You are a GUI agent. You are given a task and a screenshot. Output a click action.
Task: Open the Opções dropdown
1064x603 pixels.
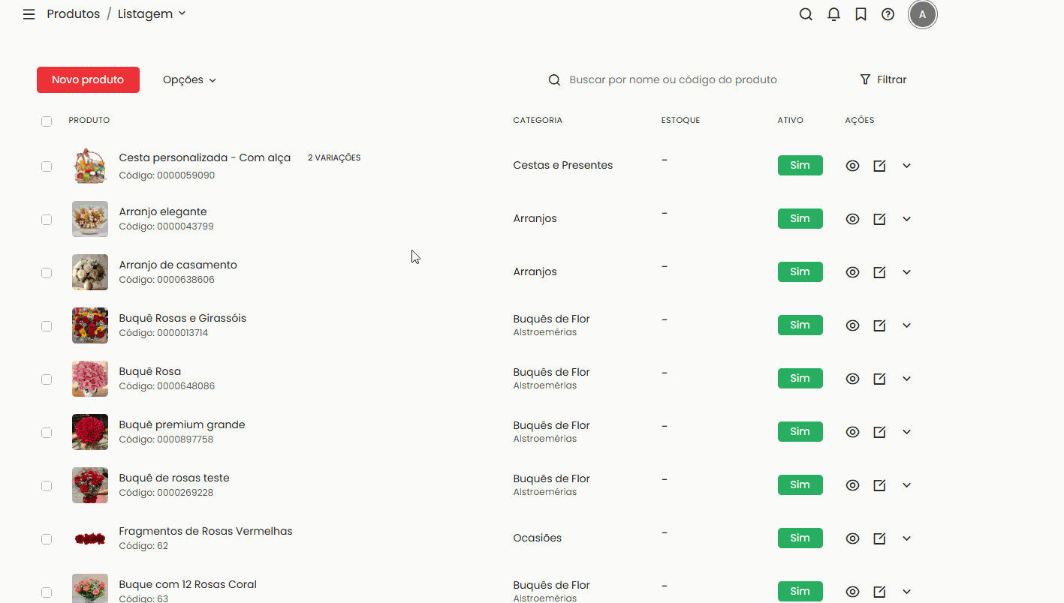[189, 79]
